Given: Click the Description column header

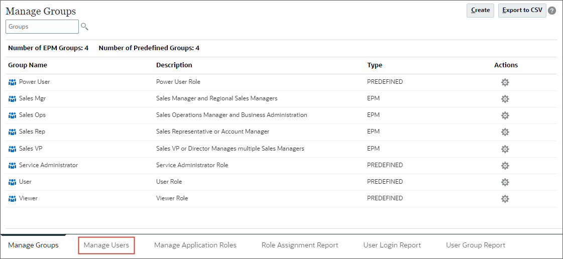Looking at the screenshot, I should click(174, 65).
